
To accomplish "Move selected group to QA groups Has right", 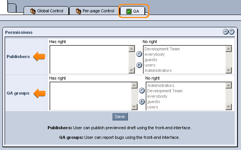I will [142, 90].
